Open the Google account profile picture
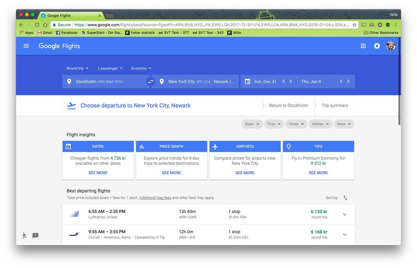Screen dimensions: 417x268 390,46
